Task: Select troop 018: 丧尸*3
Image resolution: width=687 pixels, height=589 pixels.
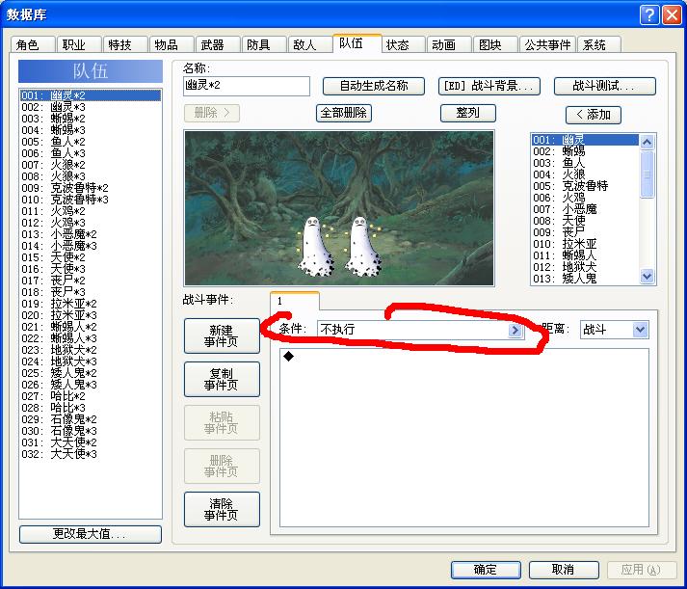Action: (x=91, y=292)
